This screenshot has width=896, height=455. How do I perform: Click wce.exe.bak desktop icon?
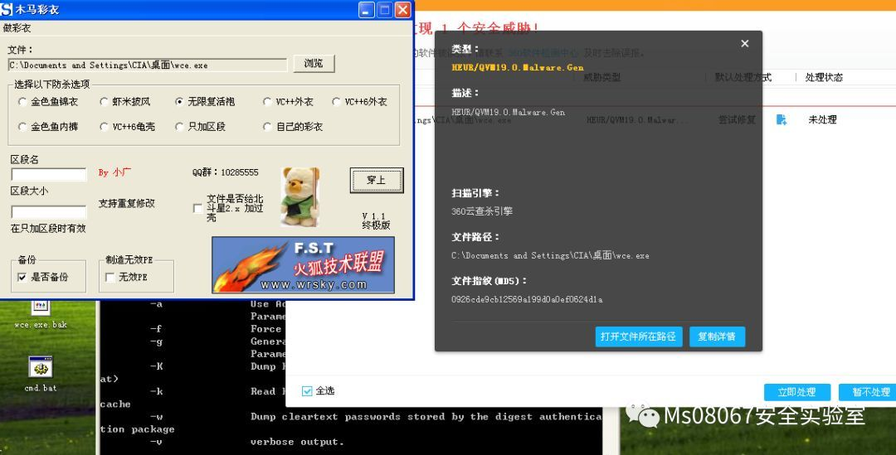coord(41,315)
